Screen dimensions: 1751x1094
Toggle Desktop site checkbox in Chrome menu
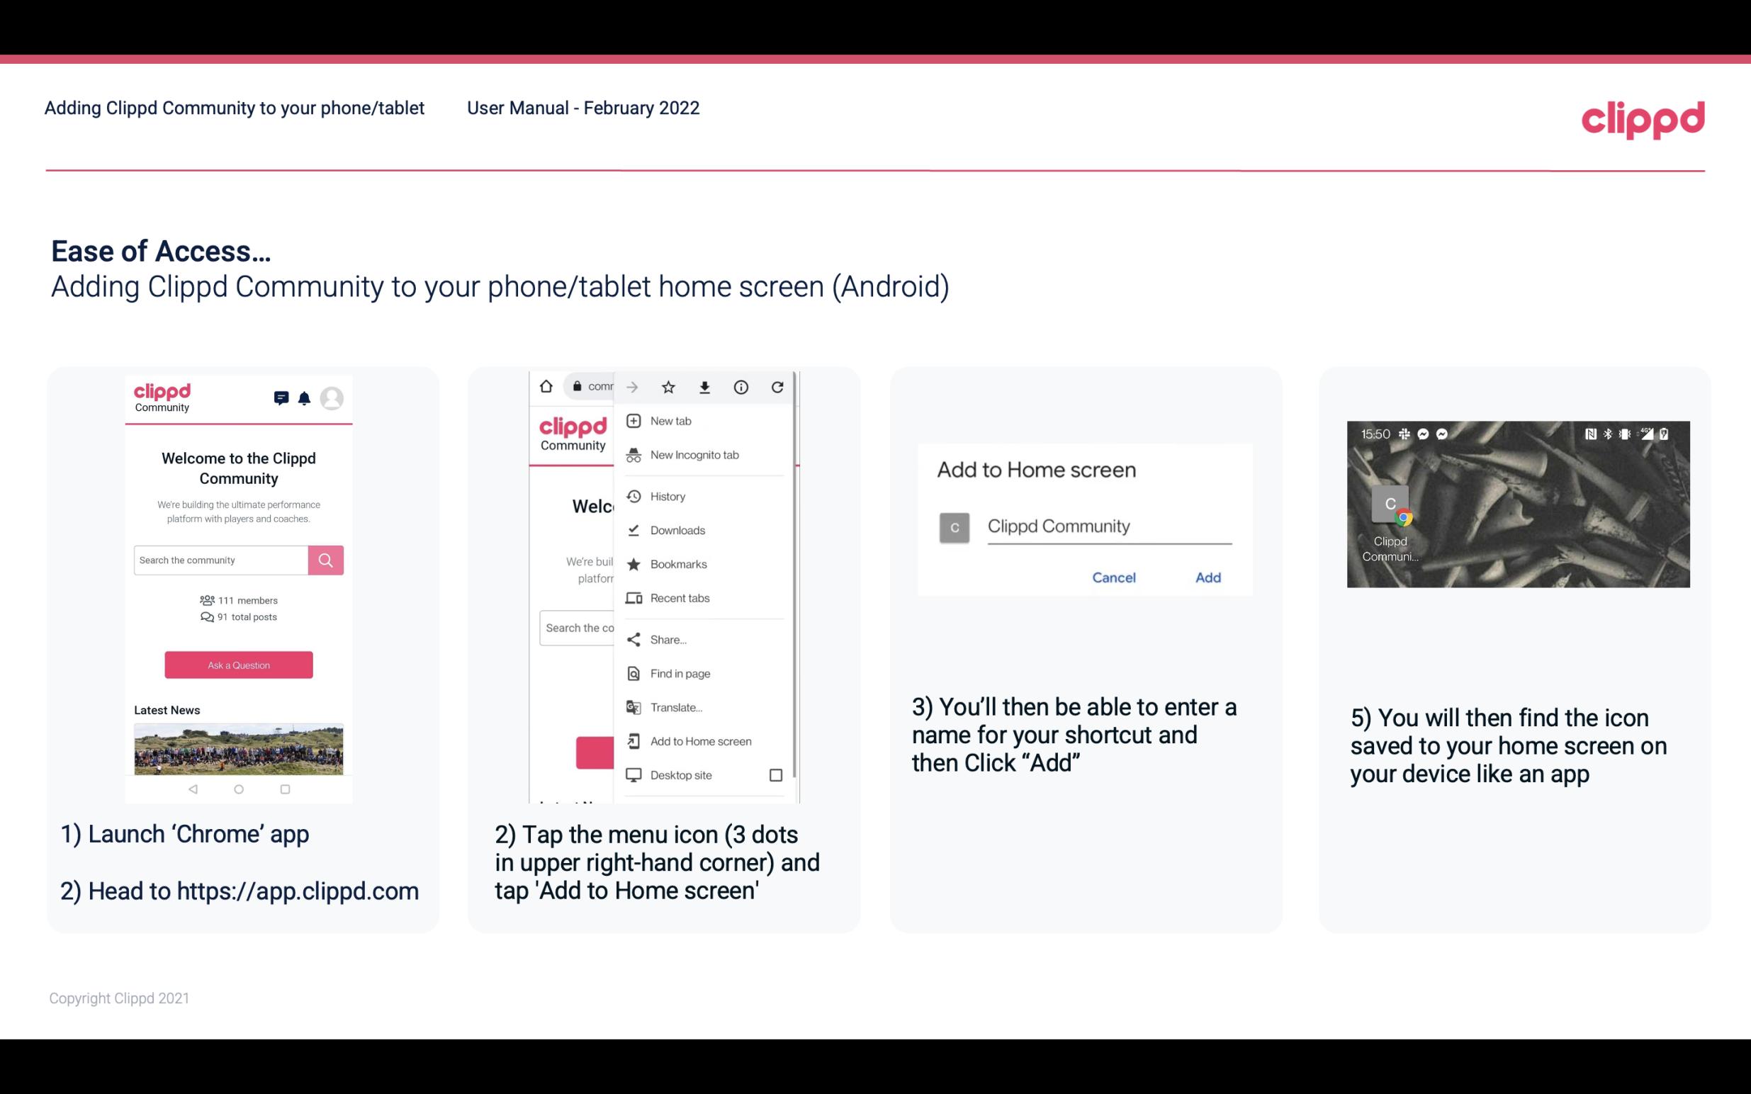coord(777,775)
